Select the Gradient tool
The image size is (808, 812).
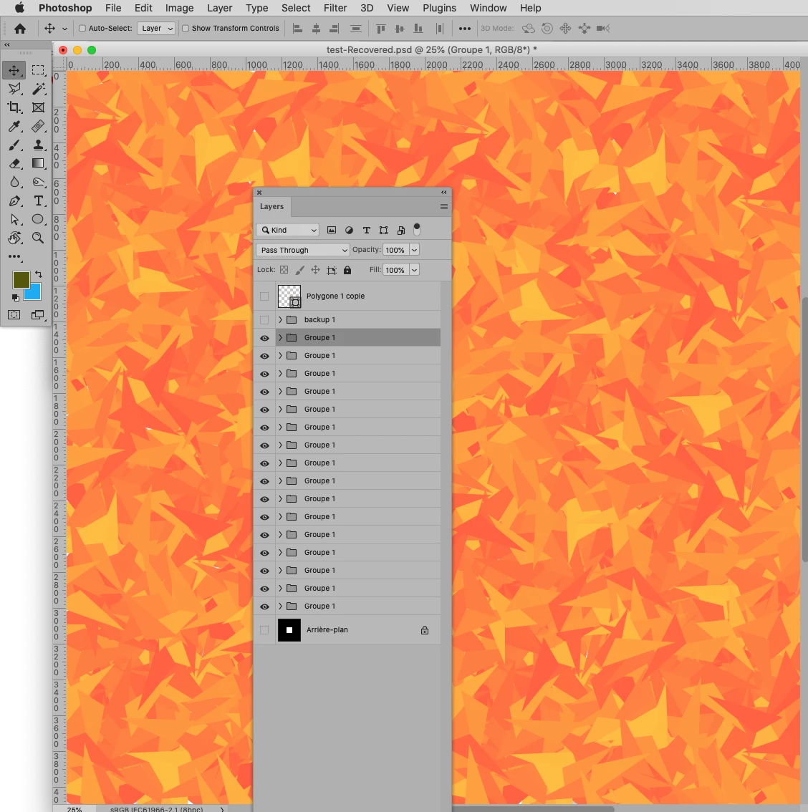click(x=39, y=164)
